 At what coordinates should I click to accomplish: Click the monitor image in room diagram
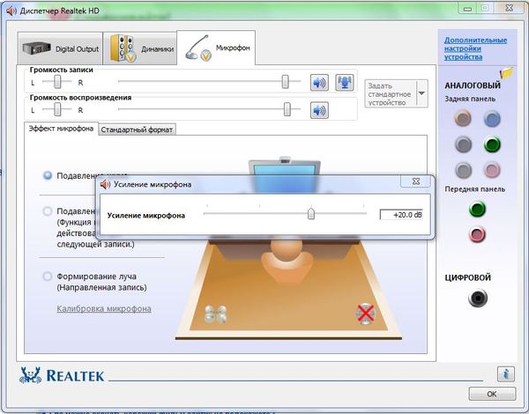click(x=285, y=175)
